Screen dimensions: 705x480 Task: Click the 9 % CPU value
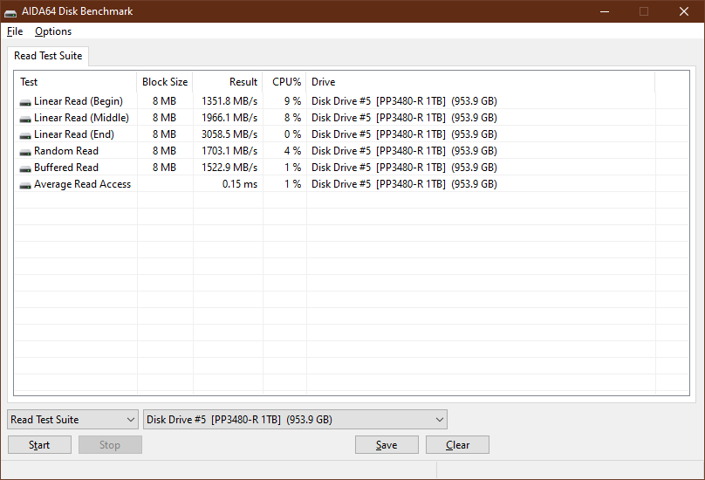292,101
